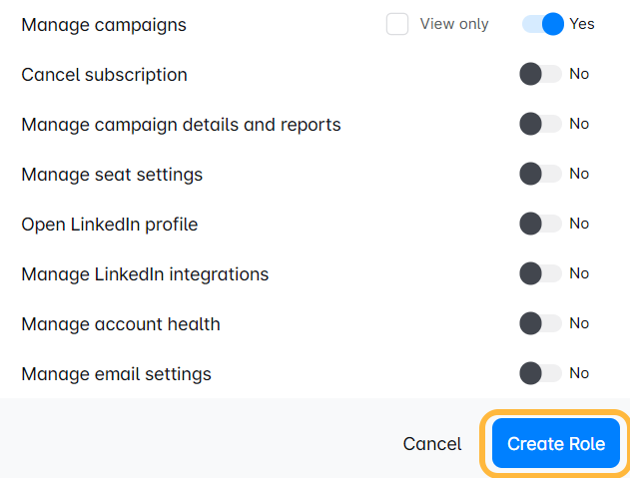Enable the Manage seat settings toggle
The height and width of the screenshot is (478, 630).
tap(540, 174)
